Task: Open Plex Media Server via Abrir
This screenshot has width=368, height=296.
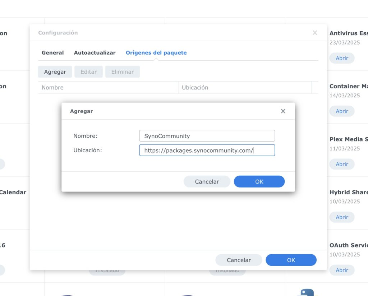Action: coord(342,164)
